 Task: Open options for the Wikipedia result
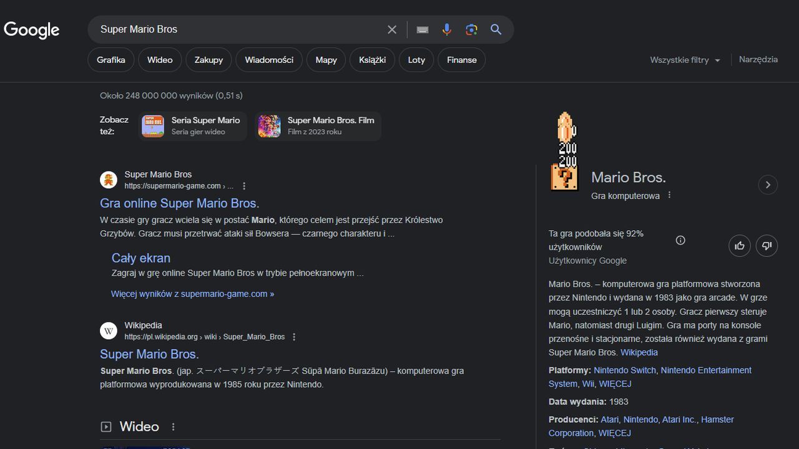click(x=294, y=337)
